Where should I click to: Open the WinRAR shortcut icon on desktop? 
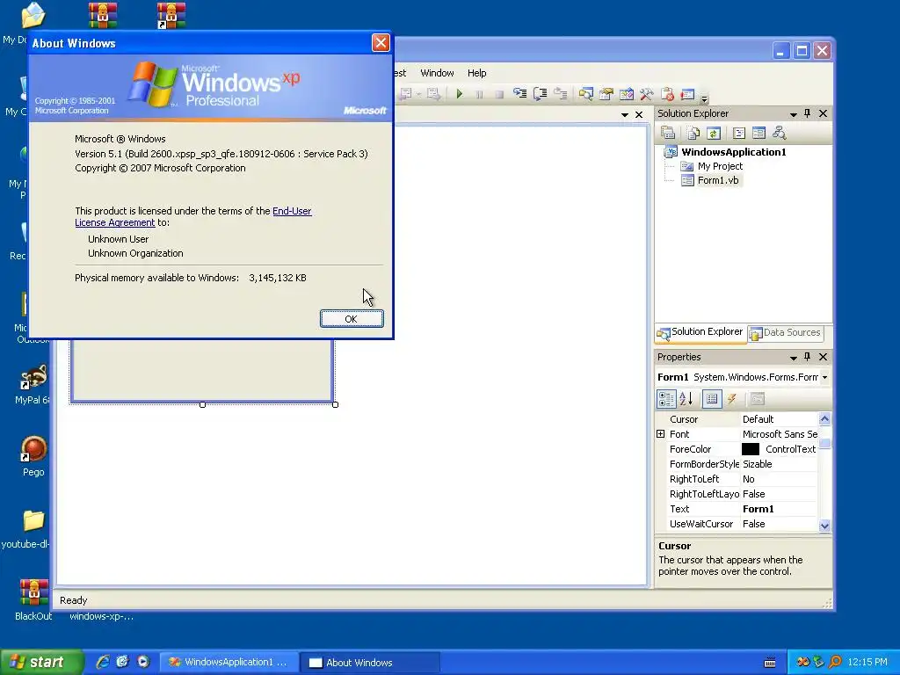171,16
